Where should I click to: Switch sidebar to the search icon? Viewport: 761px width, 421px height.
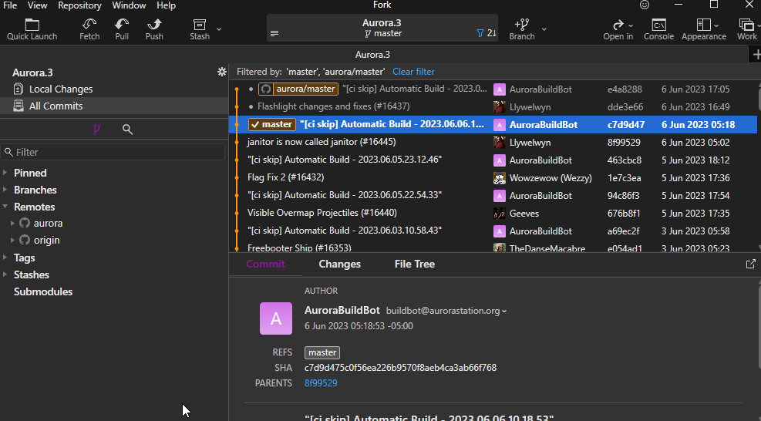[x=128, y=130]
